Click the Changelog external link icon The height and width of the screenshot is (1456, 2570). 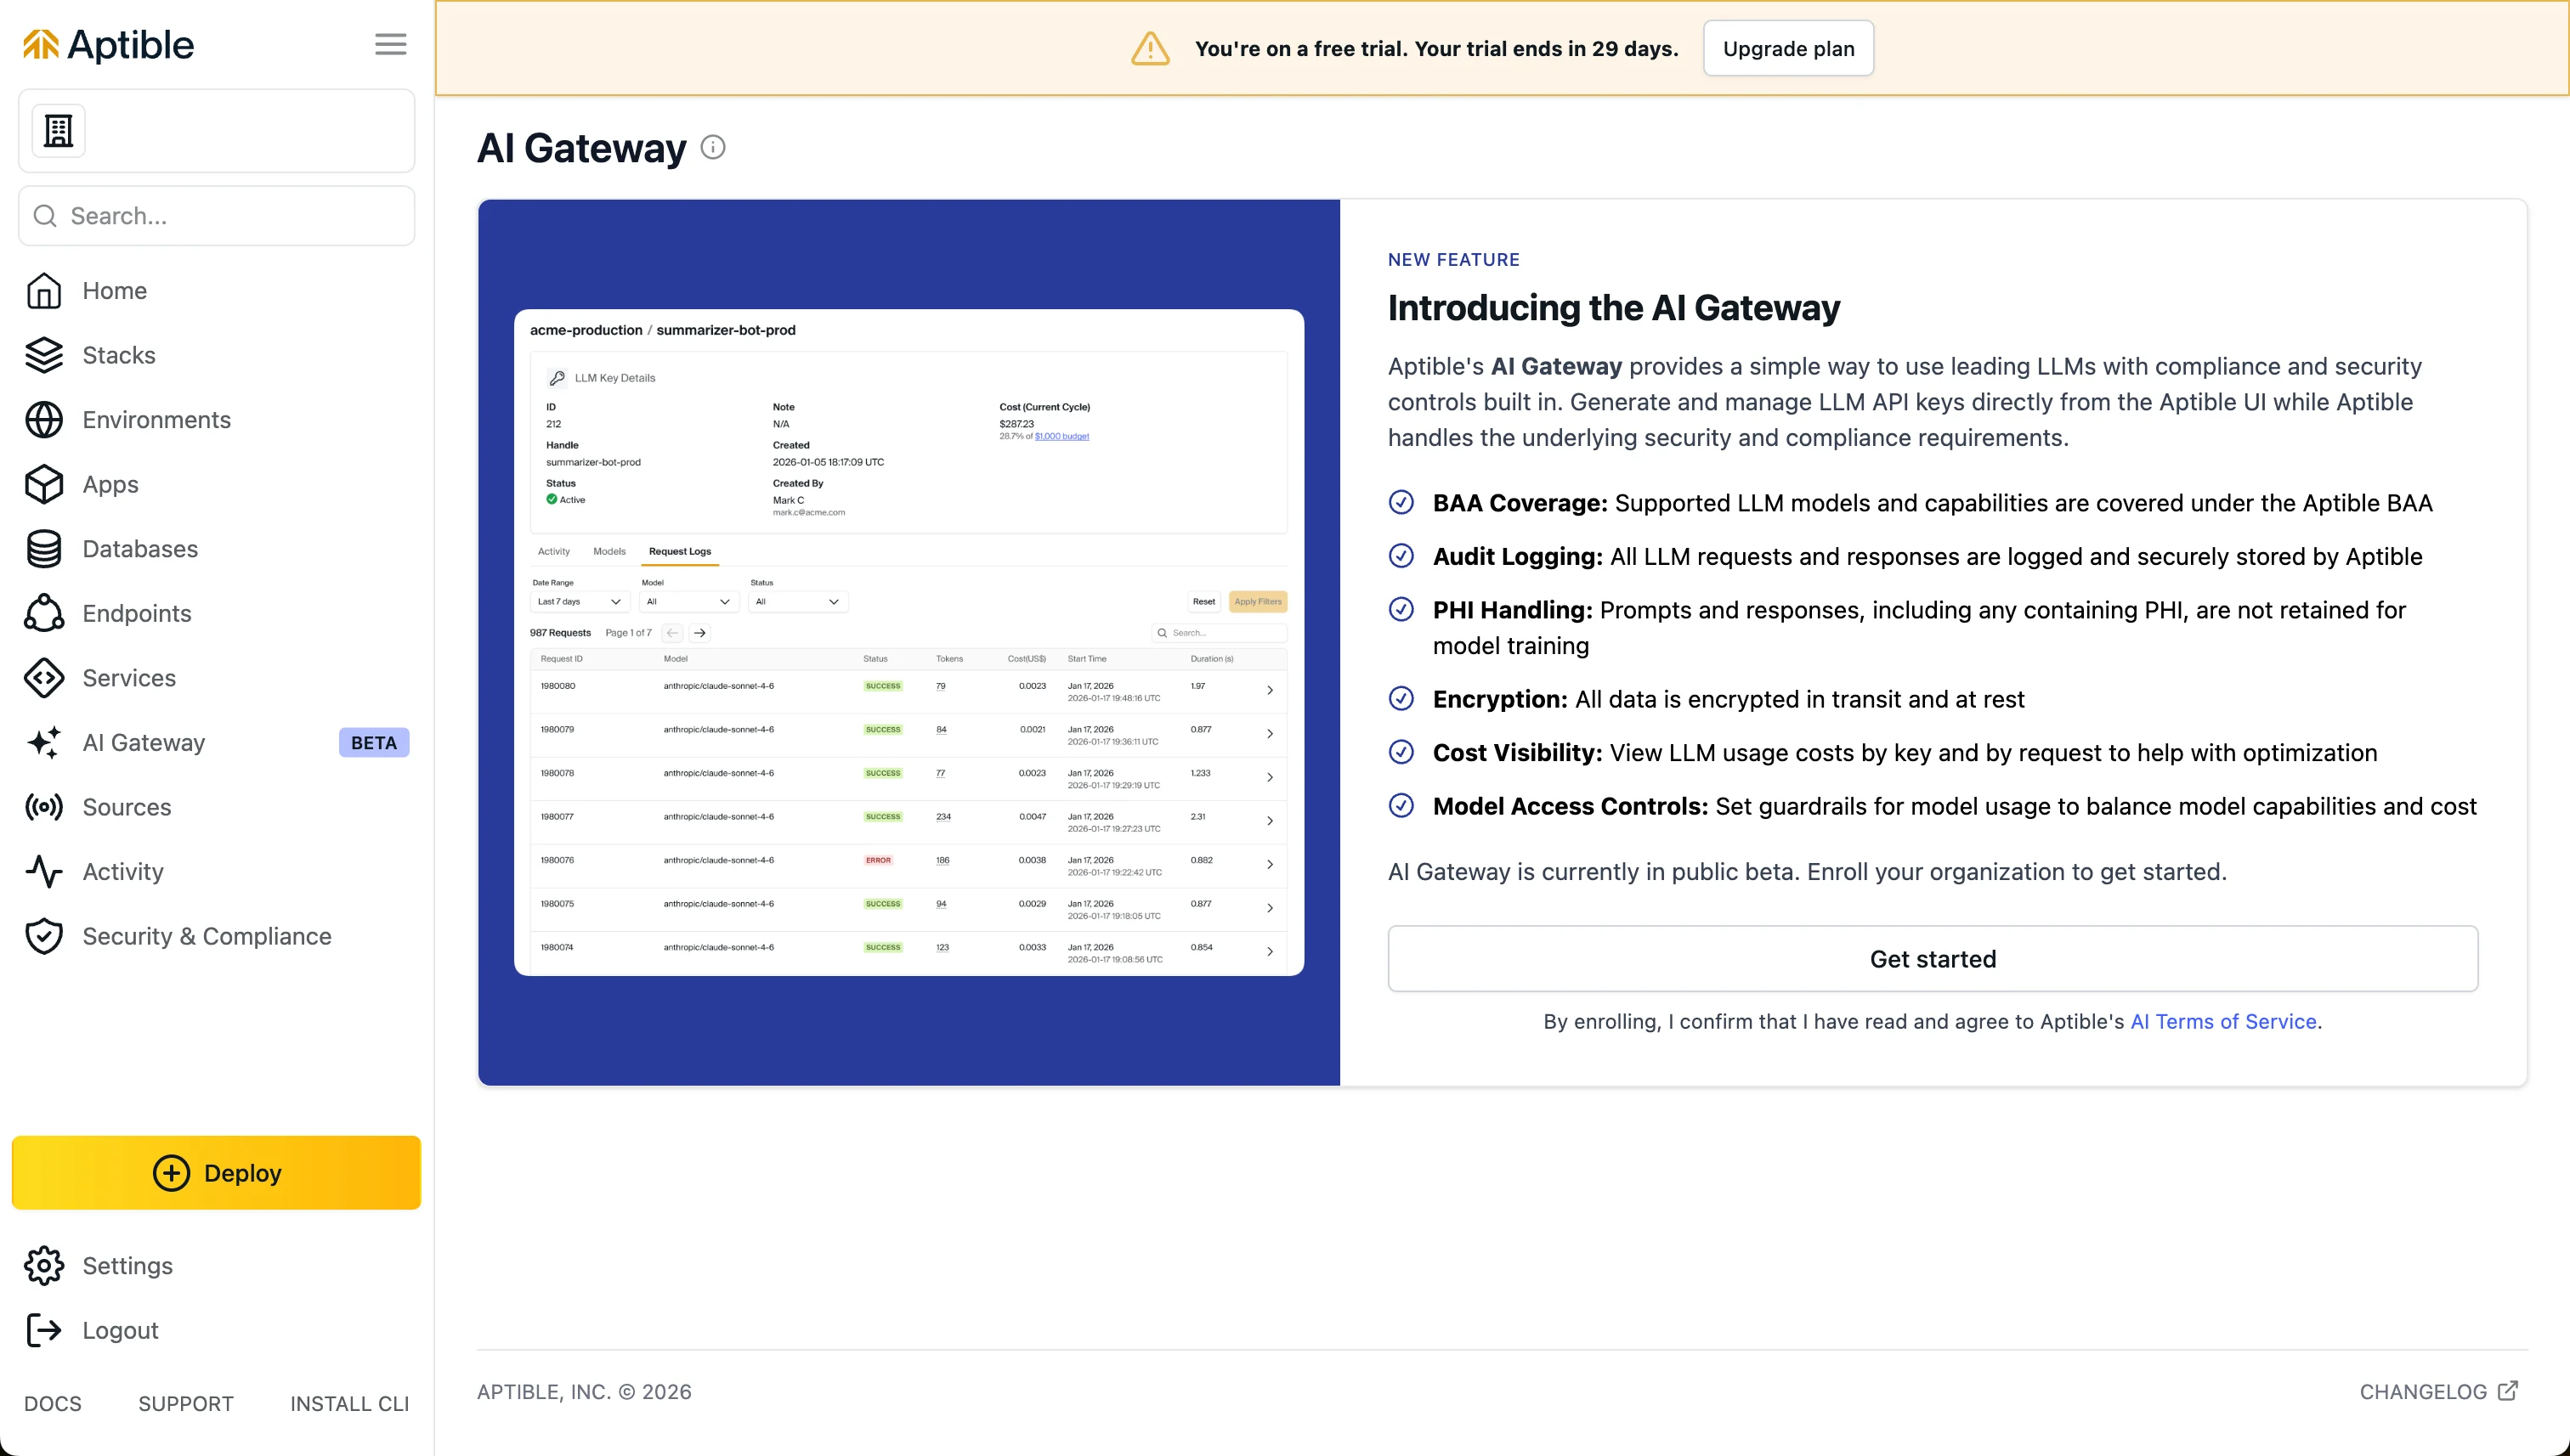point(2507,1391)
